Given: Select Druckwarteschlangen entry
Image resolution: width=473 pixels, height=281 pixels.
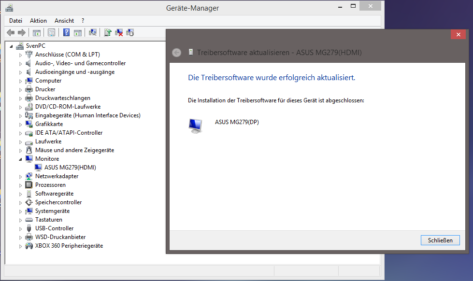Looking at the screenshot, I should [x=63, y=98].
